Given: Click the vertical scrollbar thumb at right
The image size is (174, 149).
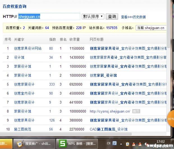Looking at the screenshot, I should coord(168,24).
